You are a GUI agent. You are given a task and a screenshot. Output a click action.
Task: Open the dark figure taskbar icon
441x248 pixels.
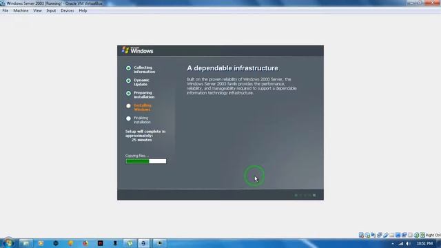[115, 243]
